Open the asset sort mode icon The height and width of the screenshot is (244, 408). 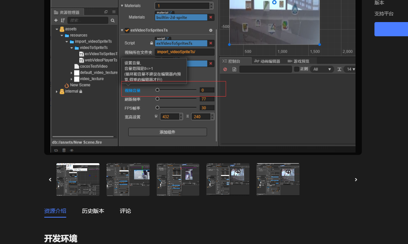pos(63,20)
